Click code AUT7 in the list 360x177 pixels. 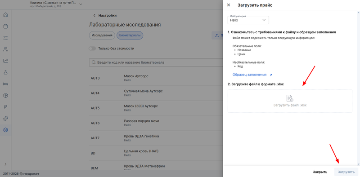coord(95,138)
